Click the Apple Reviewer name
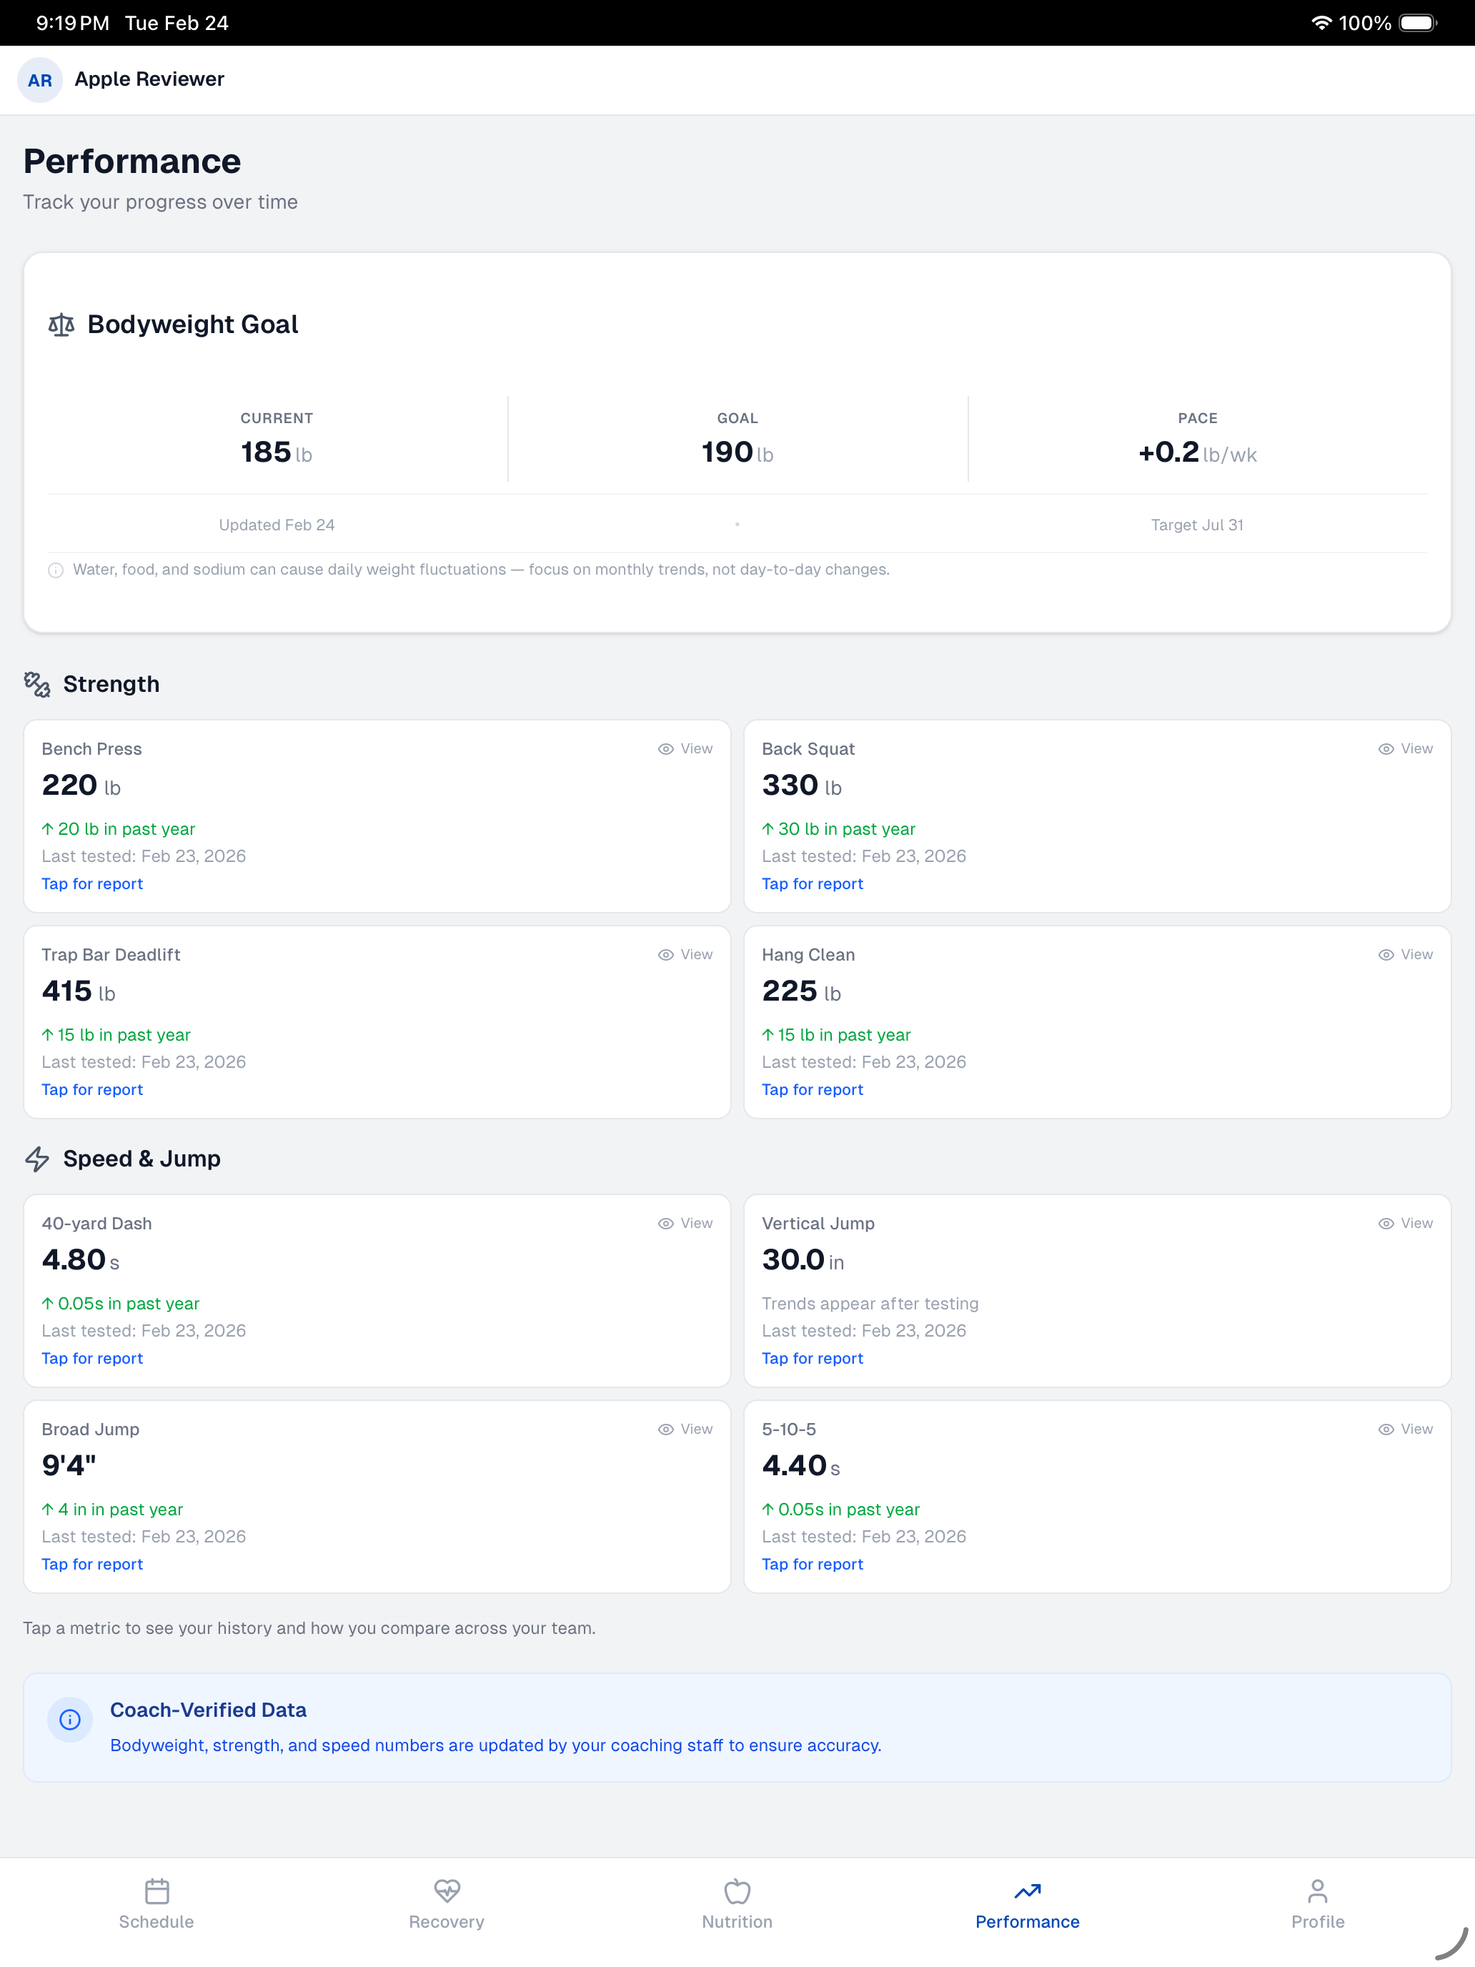 pyautogui.click(x=149, y=79)
